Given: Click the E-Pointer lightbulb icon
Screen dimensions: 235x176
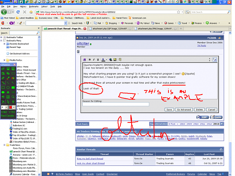Looking at the screenshot, I should (13, 102).
